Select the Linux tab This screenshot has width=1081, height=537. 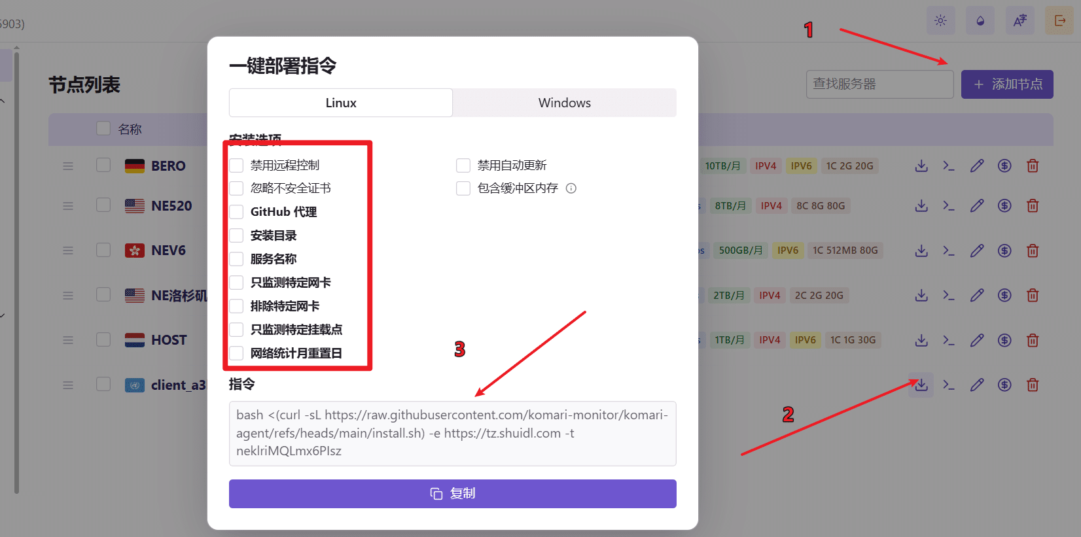[x=341, y=103]
